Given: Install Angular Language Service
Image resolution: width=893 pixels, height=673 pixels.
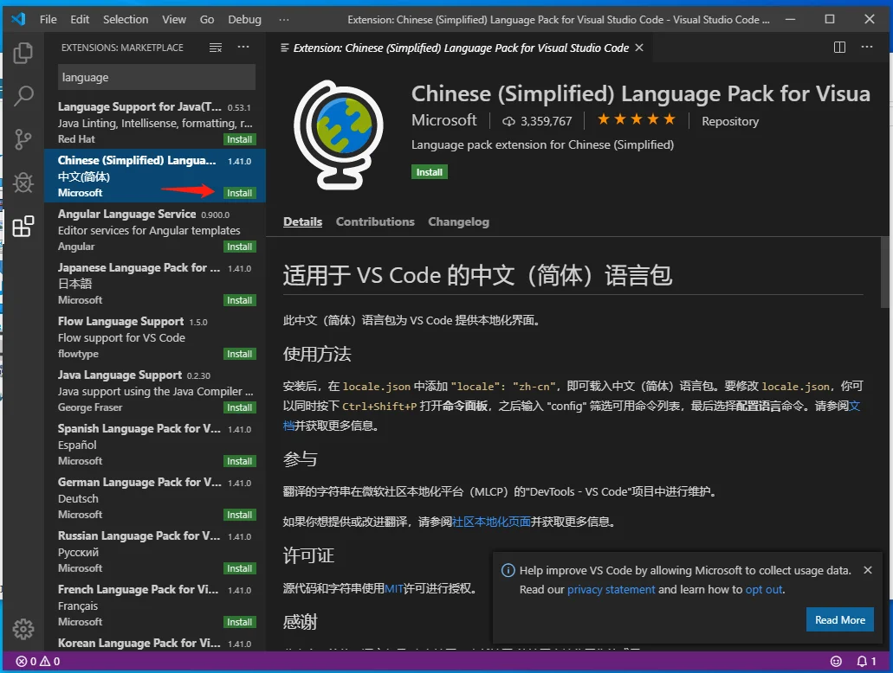Looking at the screenshot, I should pos(240,247).
